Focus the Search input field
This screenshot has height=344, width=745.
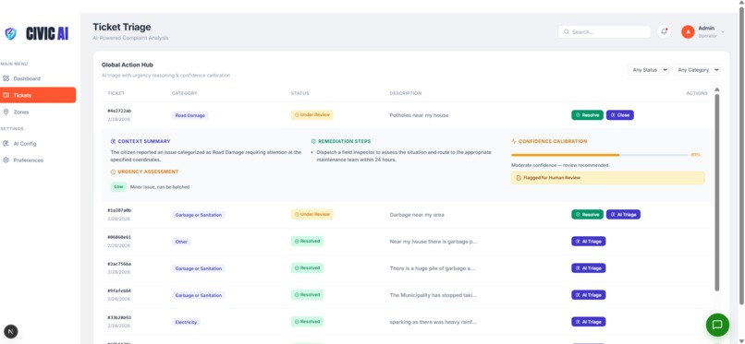[604, 31]
